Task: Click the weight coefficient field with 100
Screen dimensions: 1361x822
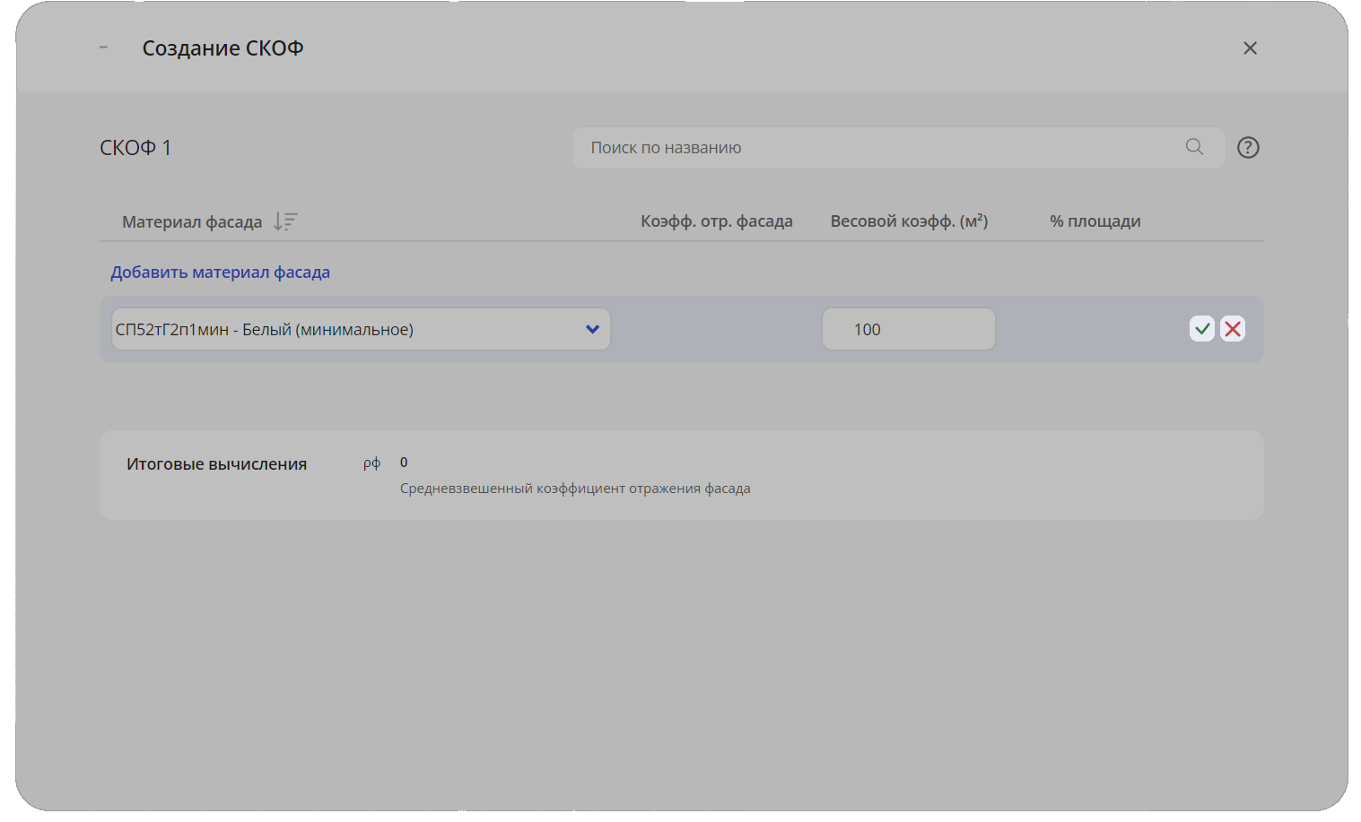Action: click(909, 329)
